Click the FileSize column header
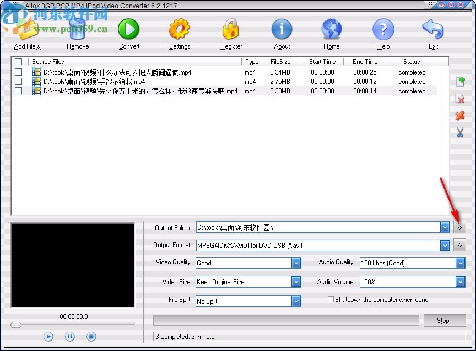The width and height of the screenshot is (476, 351). point(282,61)
